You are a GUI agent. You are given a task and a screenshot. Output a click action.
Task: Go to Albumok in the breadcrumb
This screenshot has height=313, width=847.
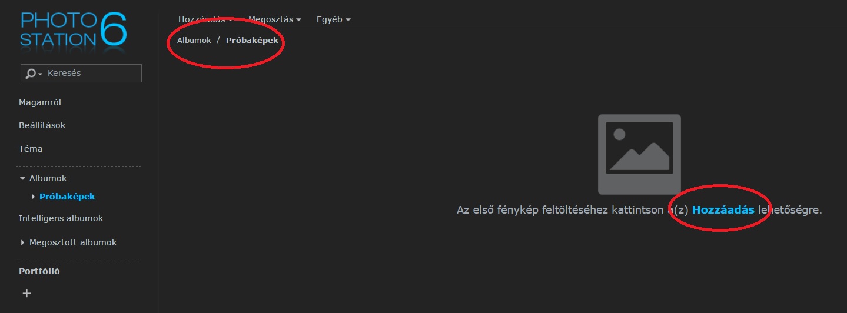194,40
